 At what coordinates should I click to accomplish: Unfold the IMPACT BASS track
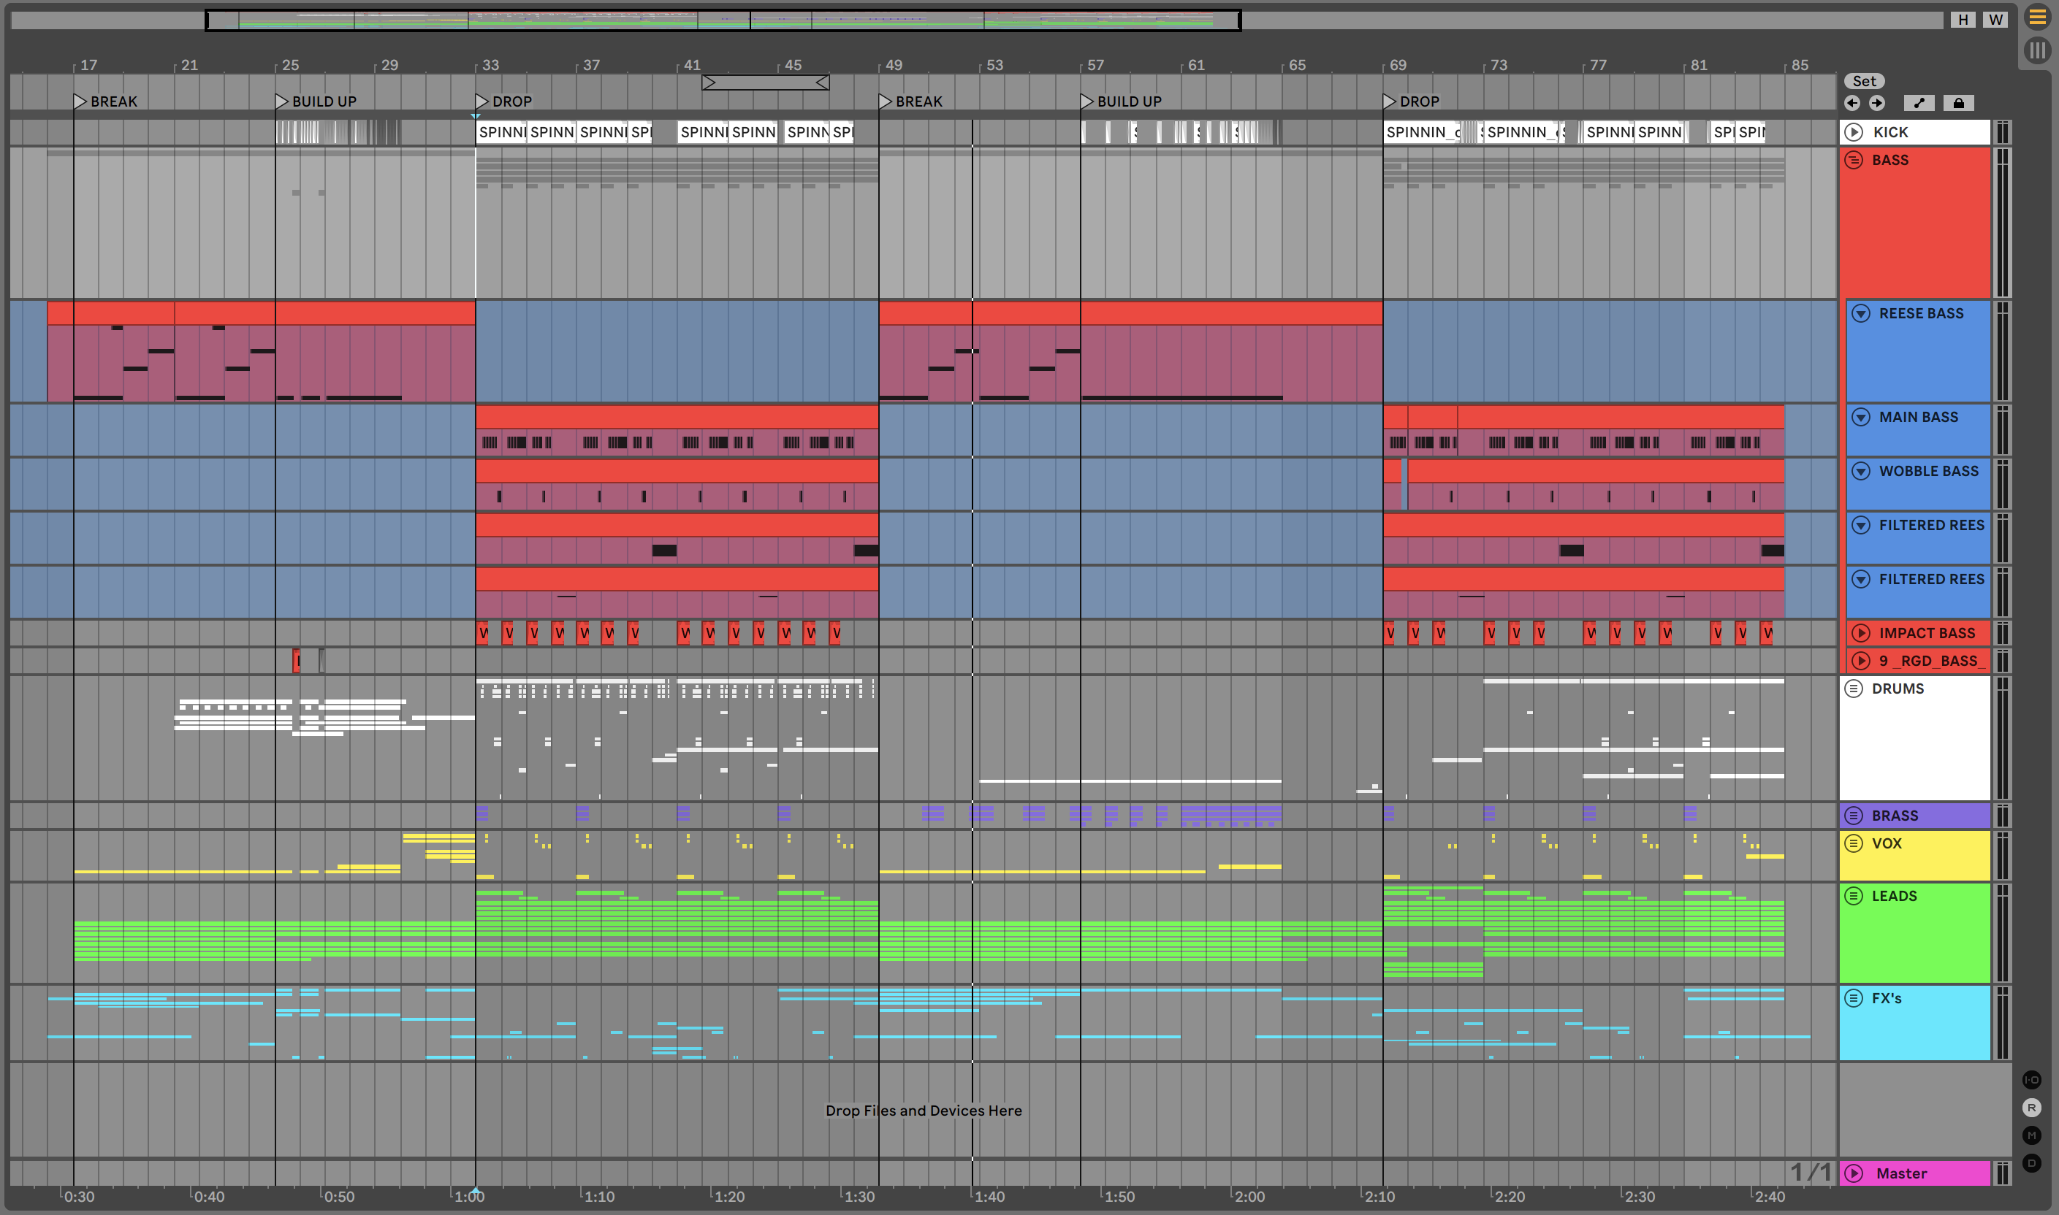coord(1861,633)
